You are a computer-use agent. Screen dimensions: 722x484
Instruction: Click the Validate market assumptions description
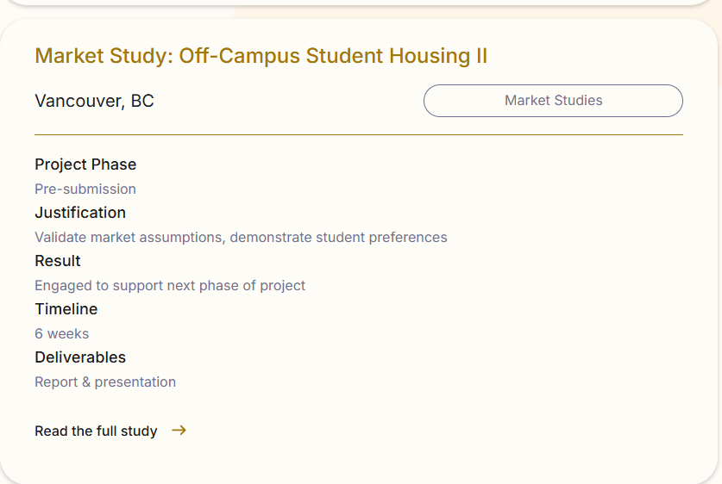tap(241, 237)
